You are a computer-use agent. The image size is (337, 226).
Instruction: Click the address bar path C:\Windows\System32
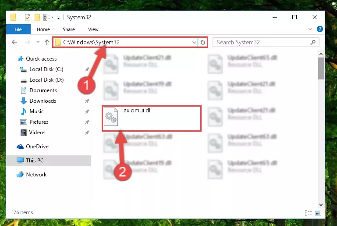pos(91,42)
